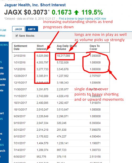This screenshot has width=132, height=163.
Task: Click average volume value 867,723
Action: click(61, 150)
